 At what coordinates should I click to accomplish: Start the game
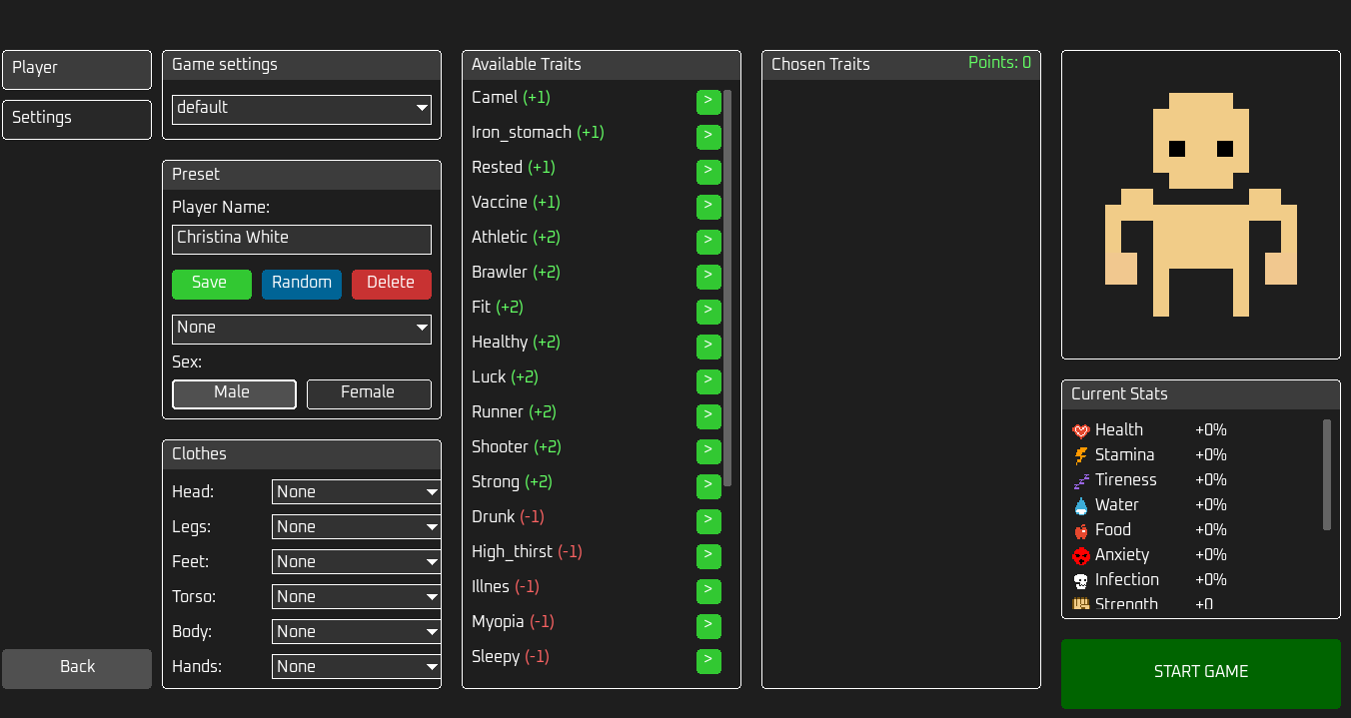click(x=1201, y=674)
